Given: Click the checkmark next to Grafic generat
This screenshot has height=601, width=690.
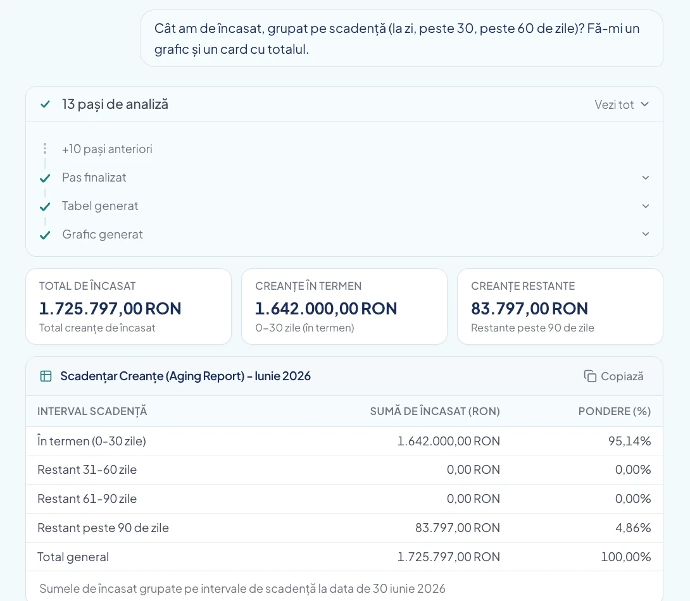Looking at the screenshot, I should 45,235.
